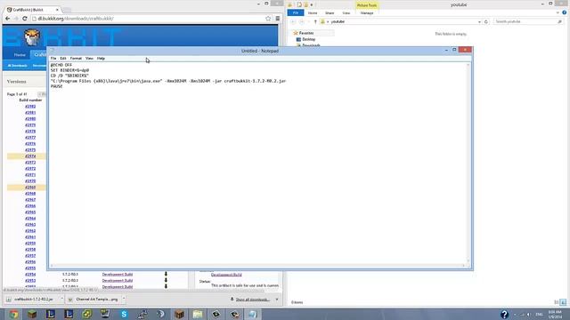This screenshot has height=320, width=570.
Task: Open highlighted build #2969 link
Action: [30, 188]
